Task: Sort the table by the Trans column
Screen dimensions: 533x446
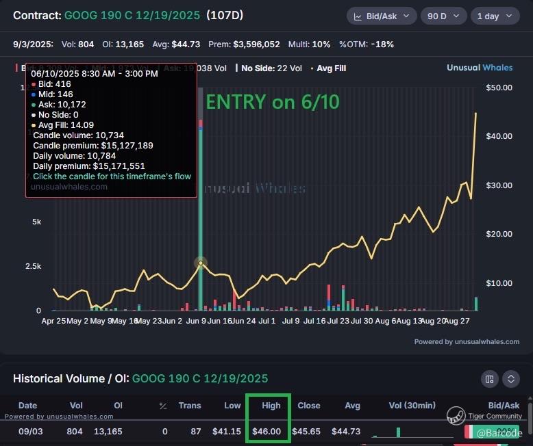Action: (x=190, y=405)
